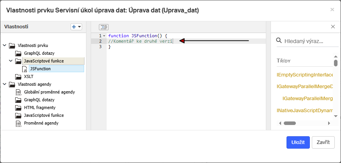Click the vertical scrollbar up arrow

tap(336, 56)
